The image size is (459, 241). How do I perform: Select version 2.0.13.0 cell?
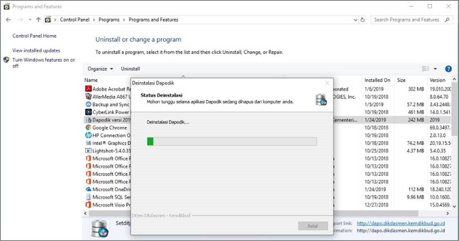click(x=438, y=135)
